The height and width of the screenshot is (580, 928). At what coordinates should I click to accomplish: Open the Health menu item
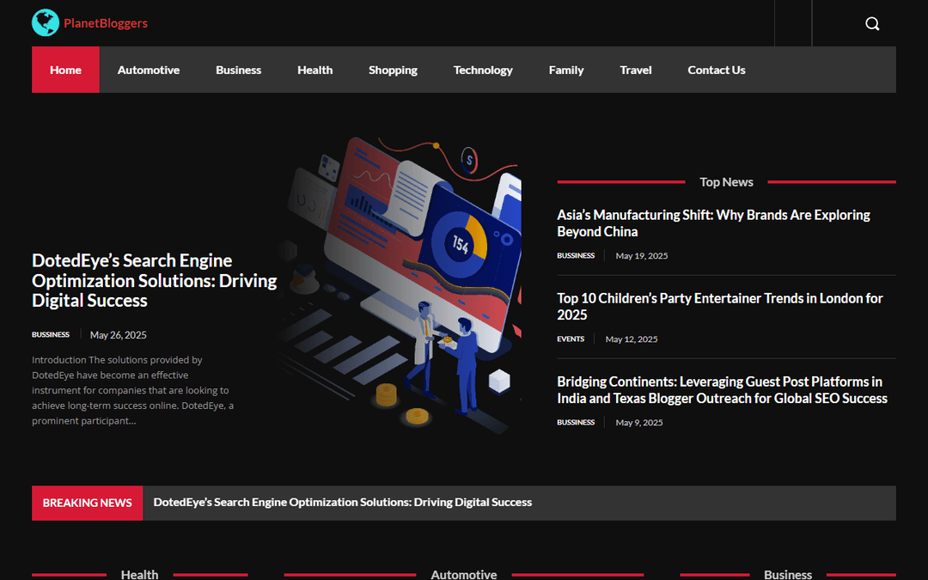[314, 70]
